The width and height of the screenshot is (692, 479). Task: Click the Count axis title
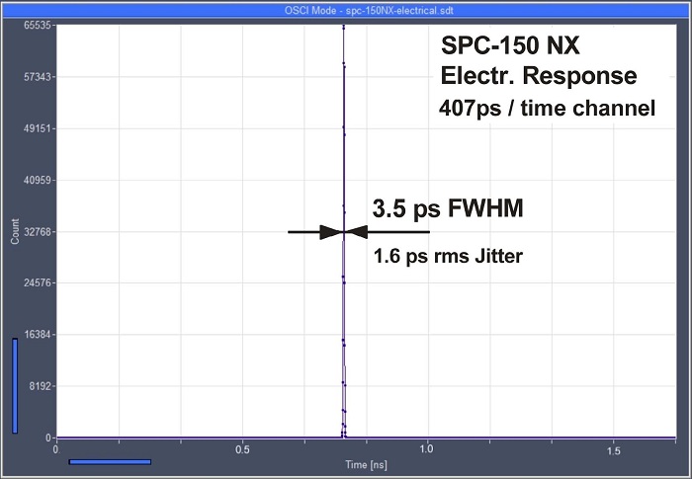pyautogui.click(x=15, y=231)
